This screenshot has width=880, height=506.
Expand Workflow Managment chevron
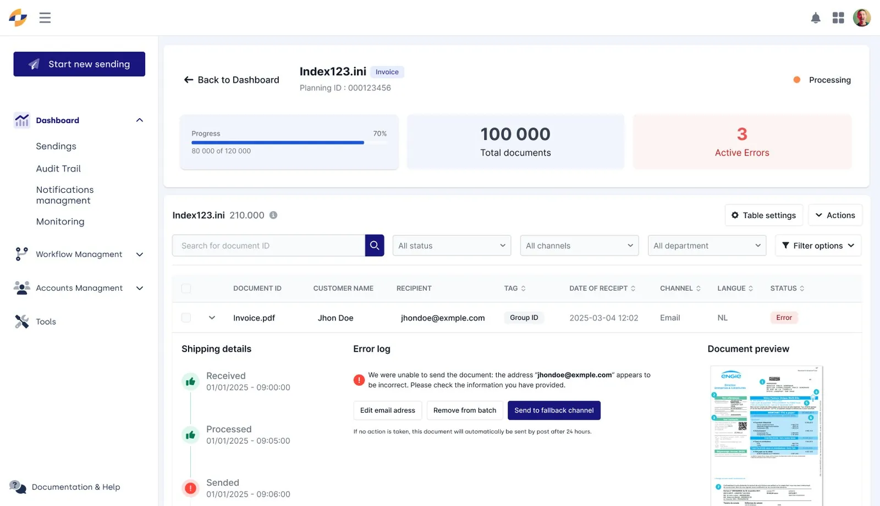[x=140, y=254]
